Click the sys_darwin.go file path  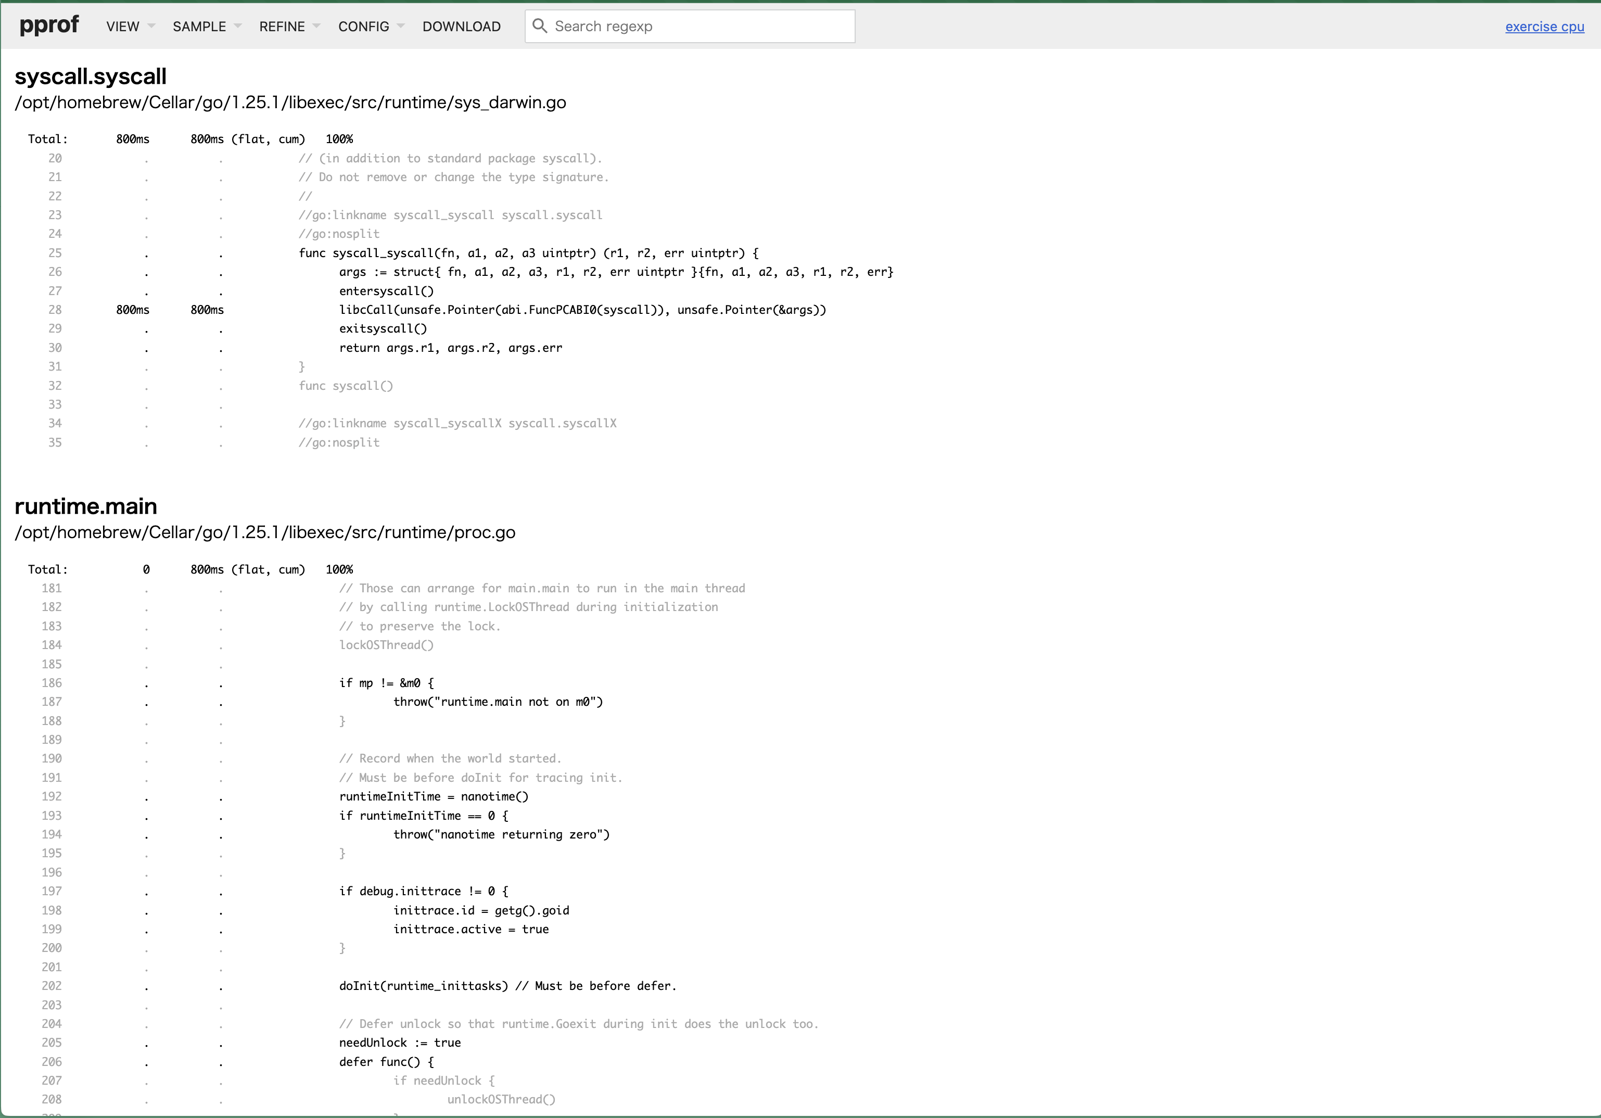290,103
